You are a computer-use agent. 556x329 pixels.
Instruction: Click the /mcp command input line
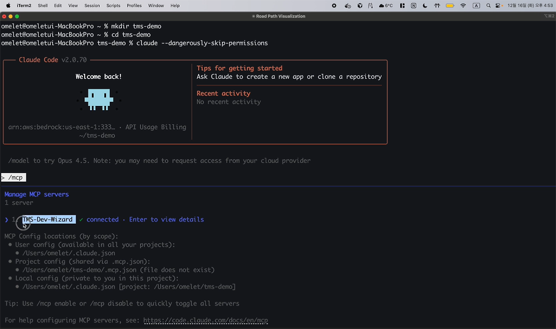(x=13, y=178)
